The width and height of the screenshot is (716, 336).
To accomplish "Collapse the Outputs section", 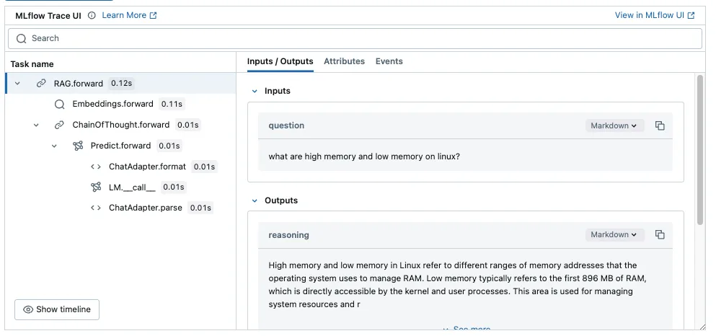I will pyautogui.click(x=255, y=201).
